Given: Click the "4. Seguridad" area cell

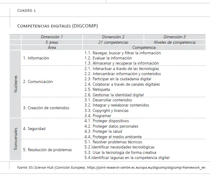Looking at the screenshot, I should point(34,129).
